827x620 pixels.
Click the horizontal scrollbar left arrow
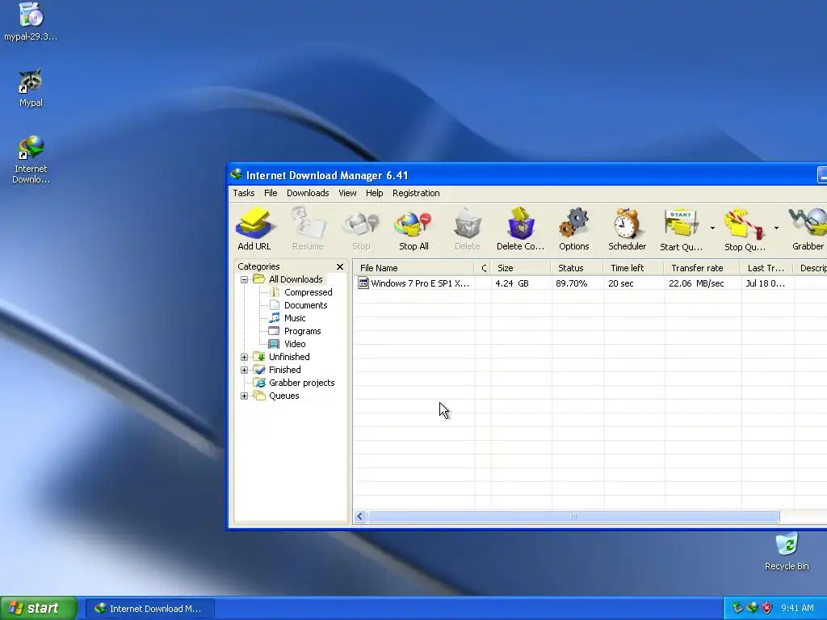[360, 516]
